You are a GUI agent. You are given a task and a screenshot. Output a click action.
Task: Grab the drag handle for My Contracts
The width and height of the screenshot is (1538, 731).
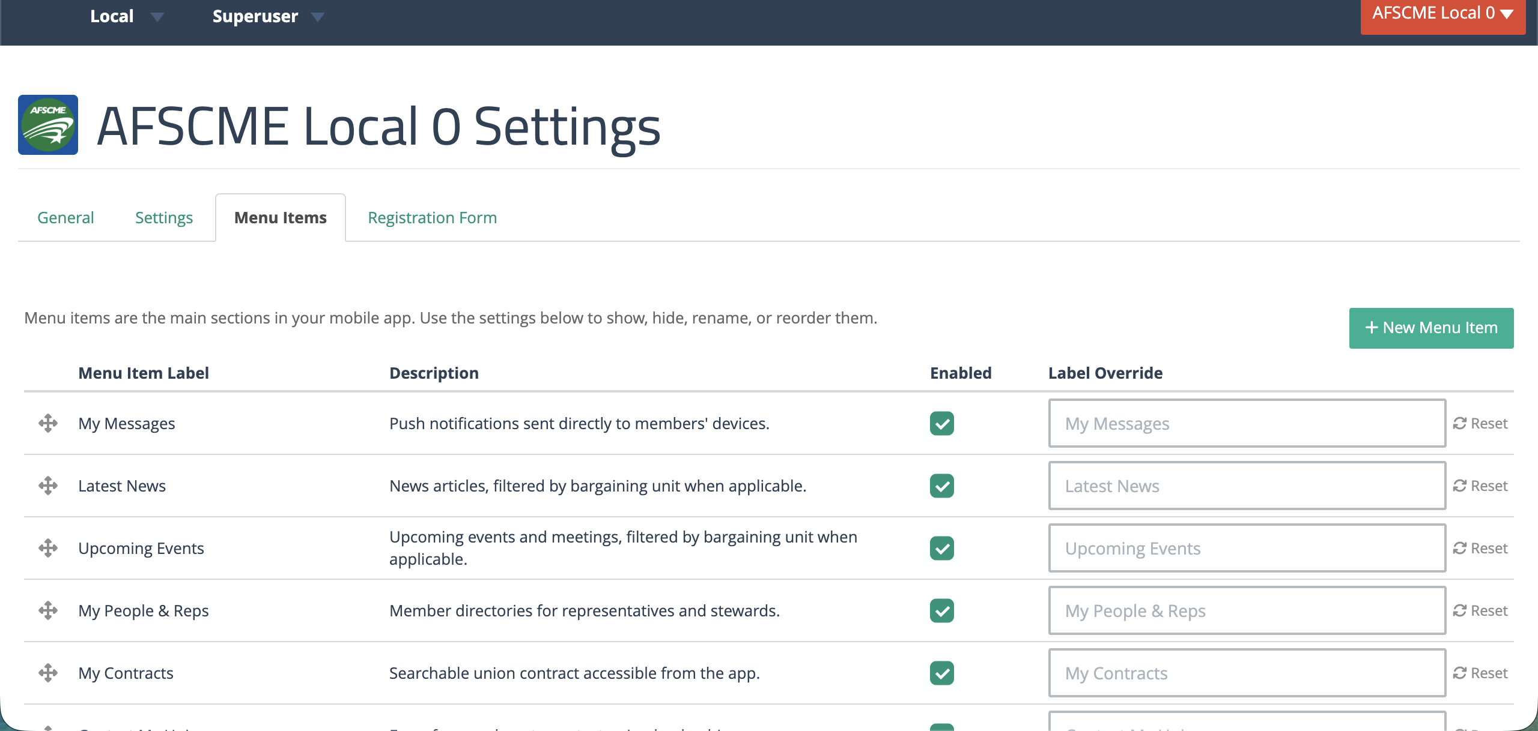point(48,673)
